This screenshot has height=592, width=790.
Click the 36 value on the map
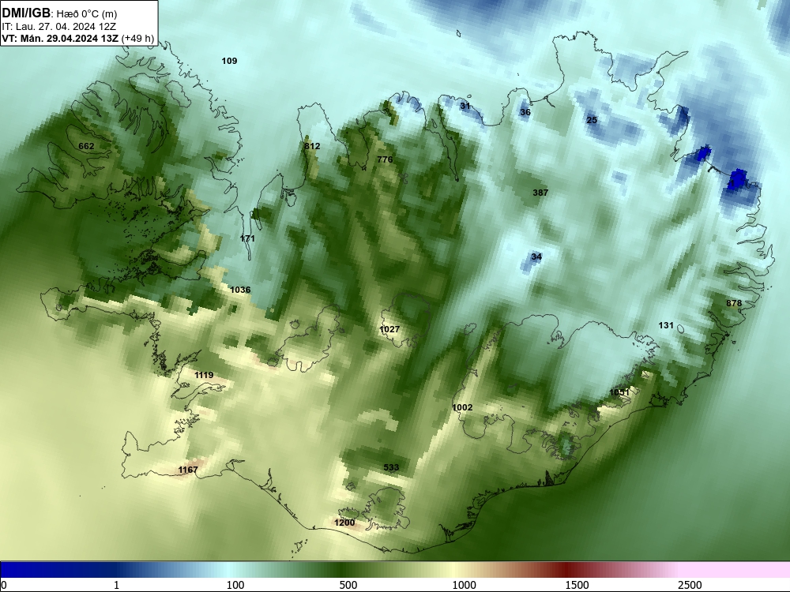(525, 112)
